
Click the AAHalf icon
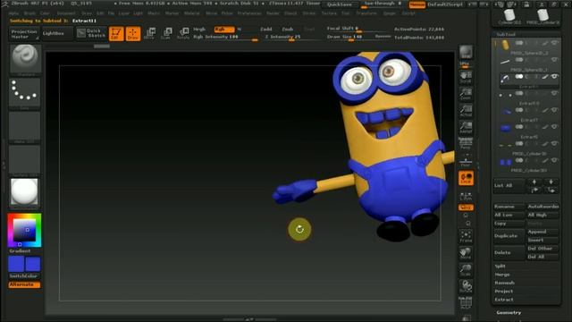point(466,128)
